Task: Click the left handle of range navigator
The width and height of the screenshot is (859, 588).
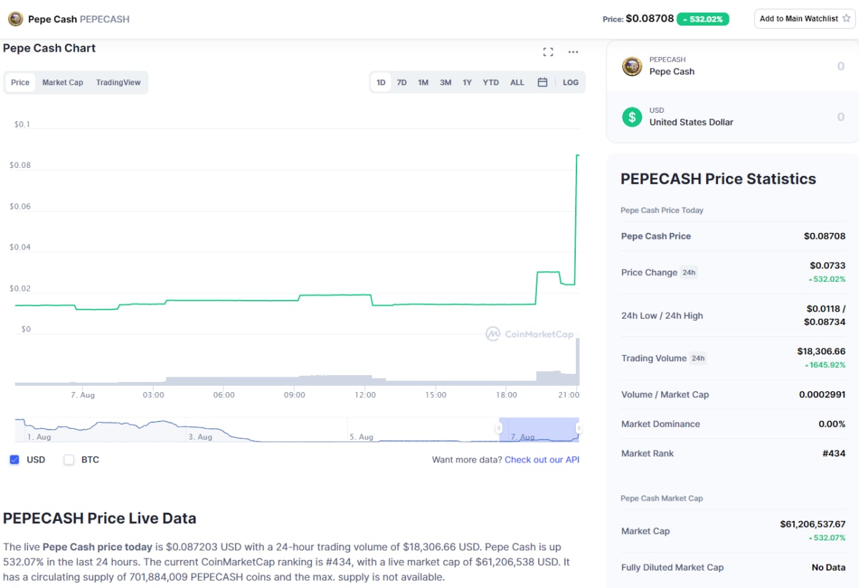Action: pos(499,428)
